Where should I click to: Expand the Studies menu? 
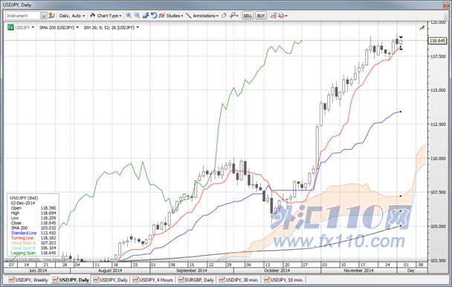[x=171, y=16]
